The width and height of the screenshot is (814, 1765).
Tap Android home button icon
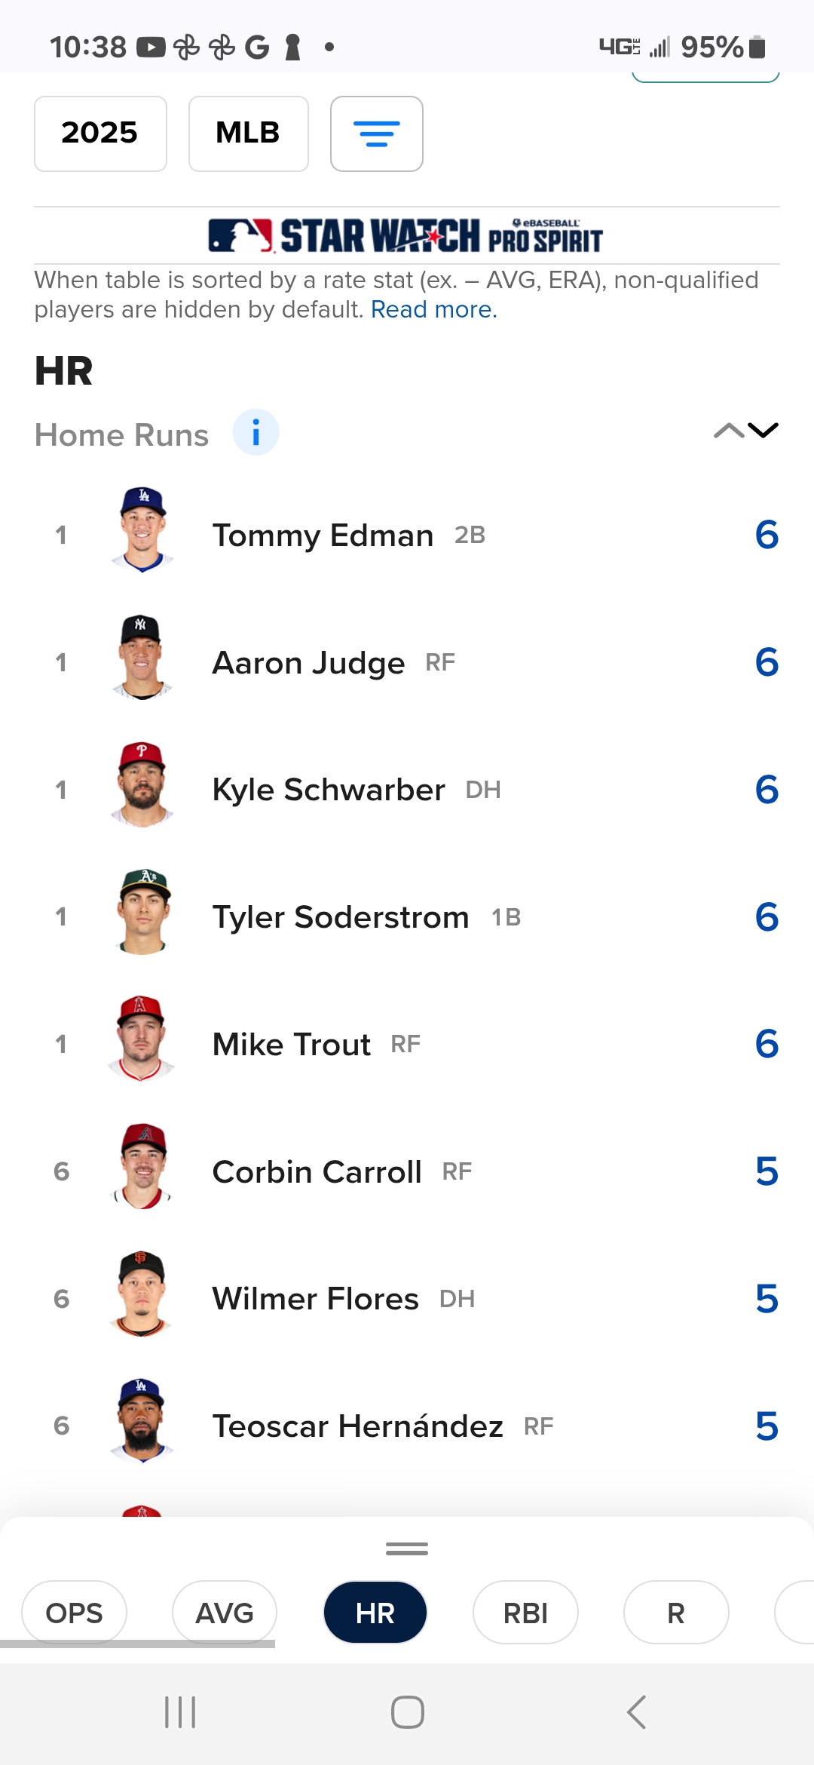click(407, 1711)
